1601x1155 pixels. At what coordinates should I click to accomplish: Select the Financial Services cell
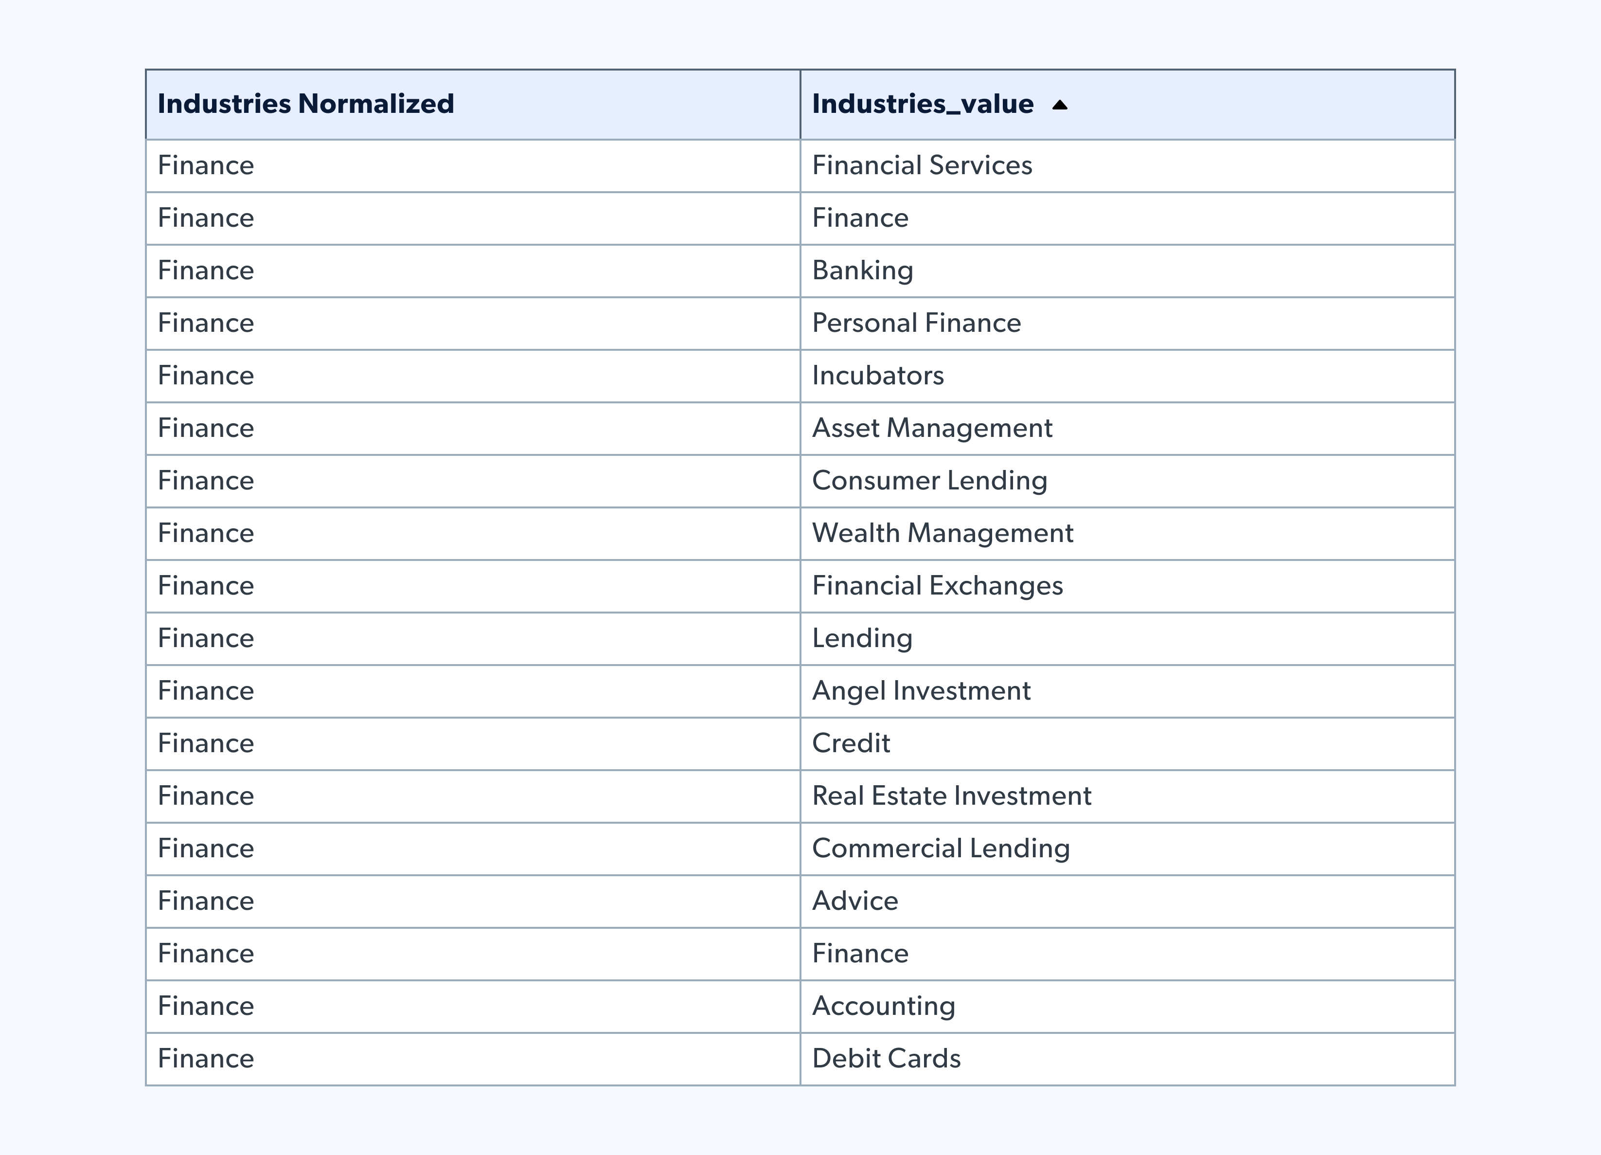[x=922, y=165]
